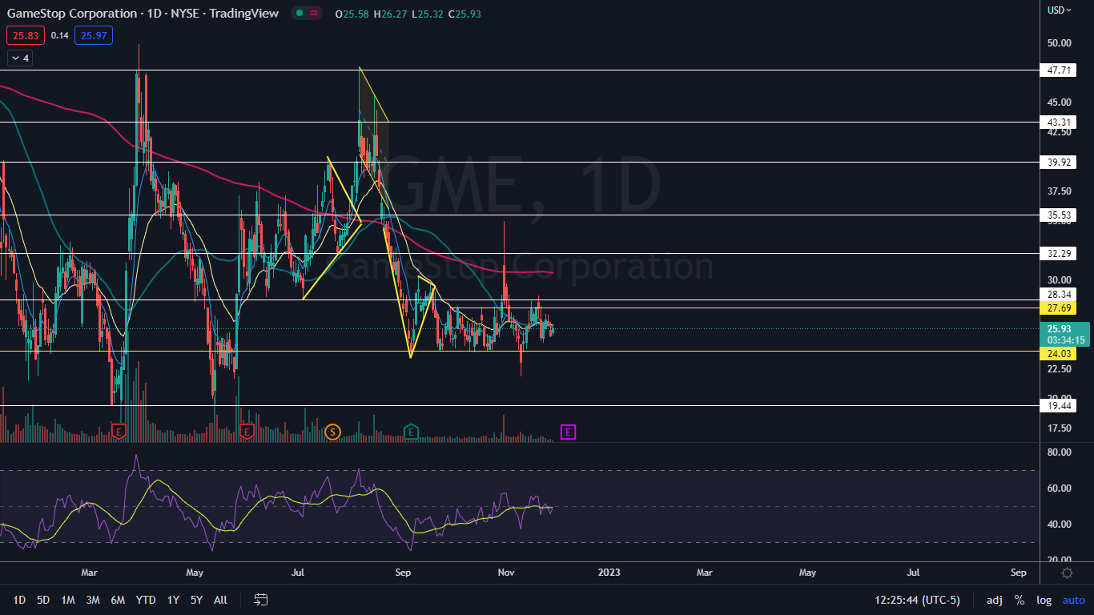The width and height of the screenshot is (1094, 615).
Task: Click the purple E upcoming earnings marker
Action: 568,432
